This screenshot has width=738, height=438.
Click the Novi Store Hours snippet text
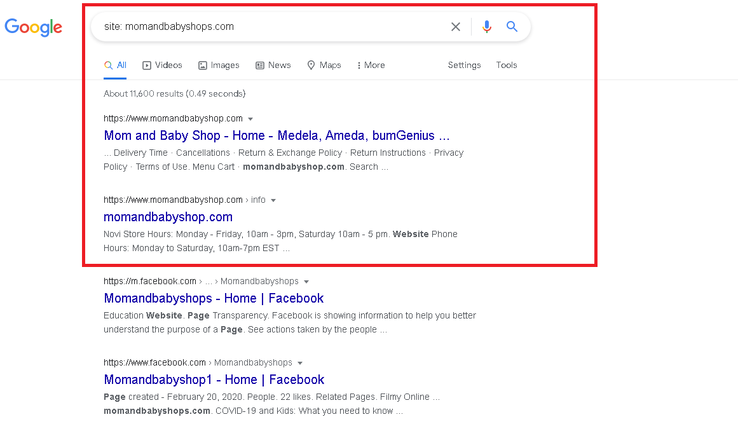point(280,241)
